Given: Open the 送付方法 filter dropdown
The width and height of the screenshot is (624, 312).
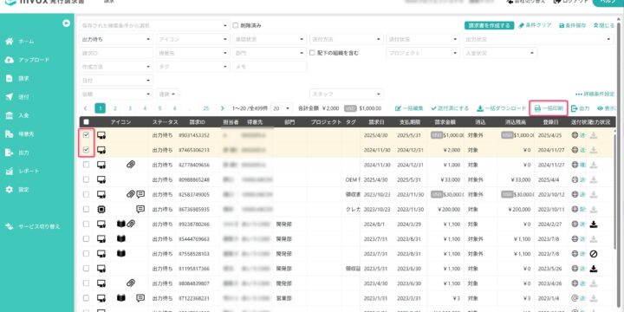Looking at the screenshot, I should (346, 39).
